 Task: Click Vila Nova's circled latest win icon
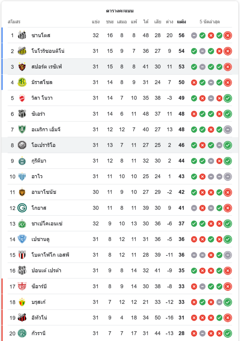point(228,98)
